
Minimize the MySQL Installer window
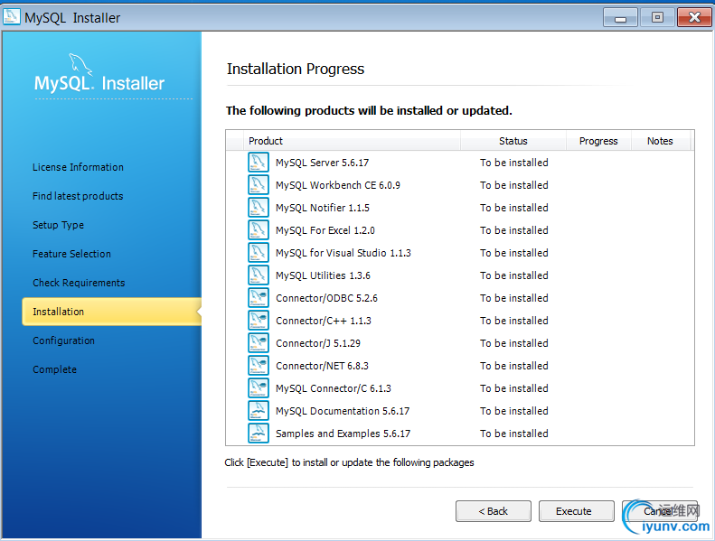(x=620, y=18)
